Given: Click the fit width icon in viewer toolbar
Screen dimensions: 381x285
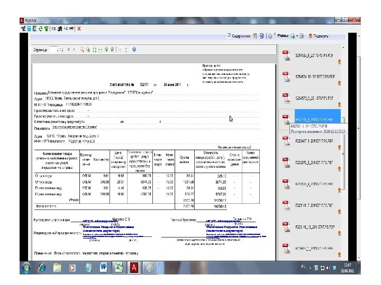Looking at the screenshot, I should point(101,50).
